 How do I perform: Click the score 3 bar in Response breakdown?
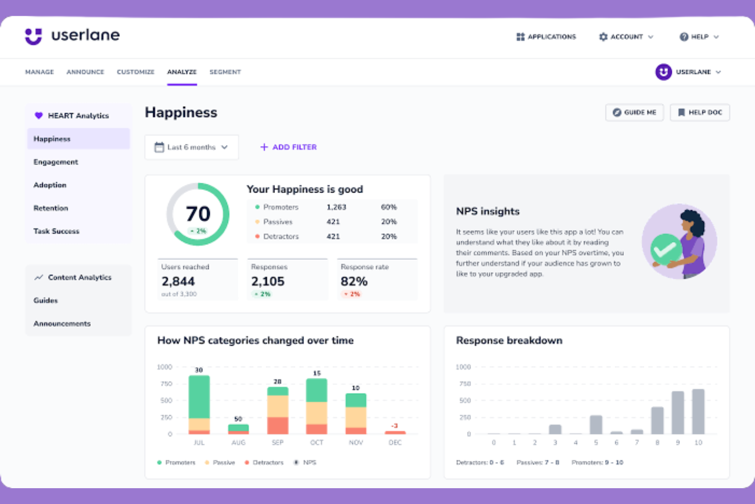pos(555,429)
